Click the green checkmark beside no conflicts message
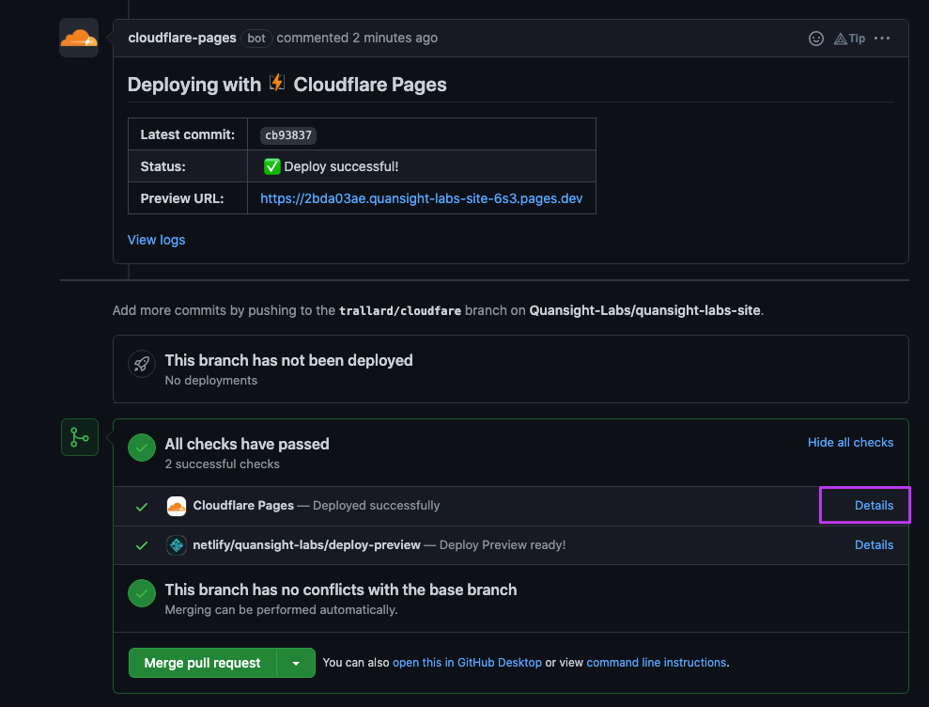Image resolution: width=929 pixels, height=707 pixels. [142, 594]
